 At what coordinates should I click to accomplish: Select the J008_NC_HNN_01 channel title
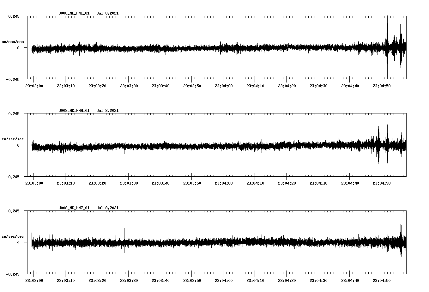pyautogui.click(x=73, y=110)
